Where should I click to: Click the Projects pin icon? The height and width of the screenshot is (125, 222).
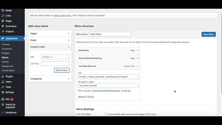tap(3, 32)
